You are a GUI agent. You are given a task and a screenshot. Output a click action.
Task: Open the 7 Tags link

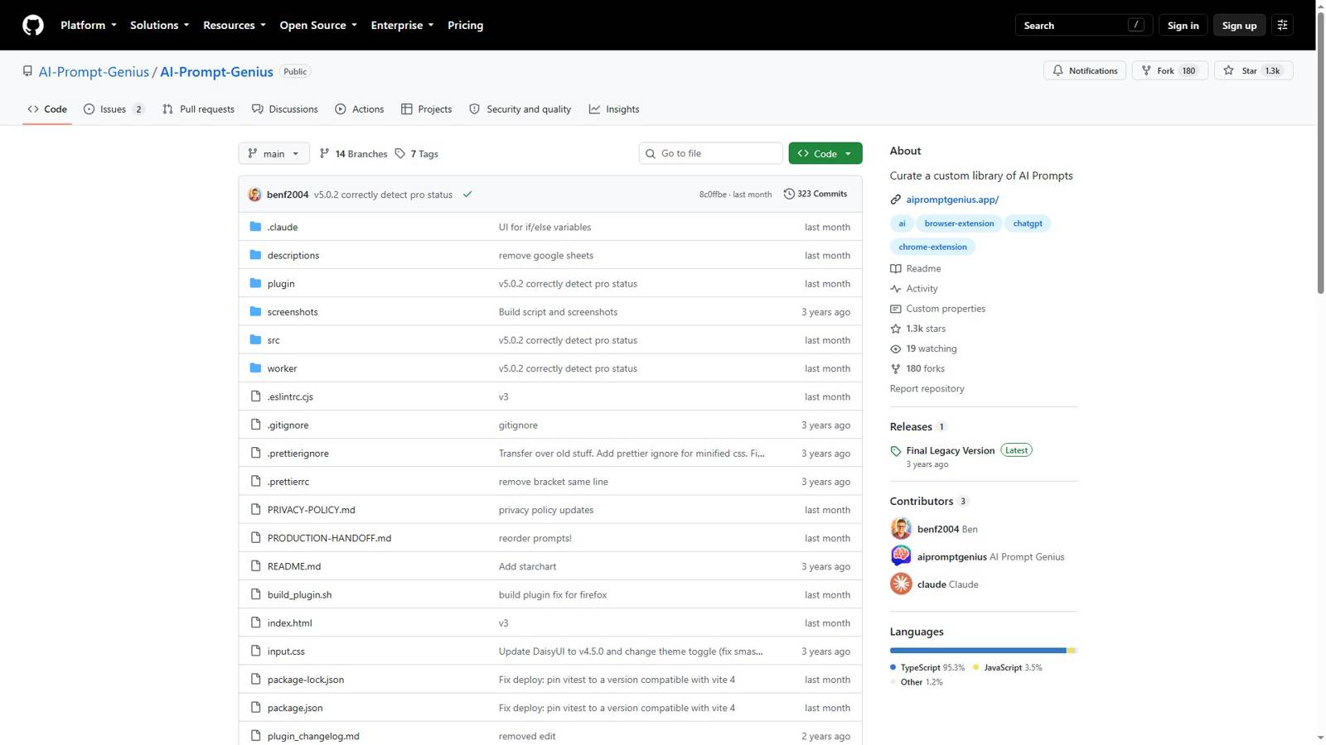click(416, 153)
